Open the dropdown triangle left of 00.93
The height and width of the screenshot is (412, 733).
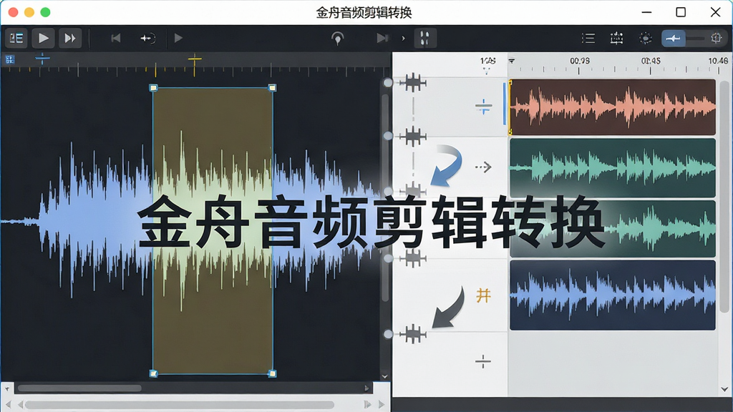click(512, 62)
